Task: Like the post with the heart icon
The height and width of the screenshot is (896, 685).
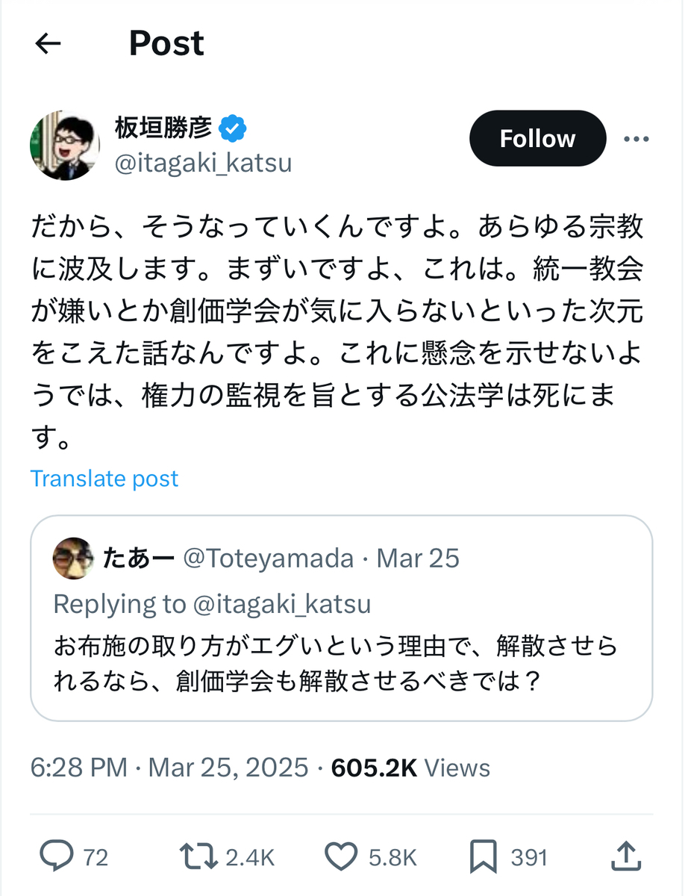Action: pyautogui.click(x=342, y=856)
